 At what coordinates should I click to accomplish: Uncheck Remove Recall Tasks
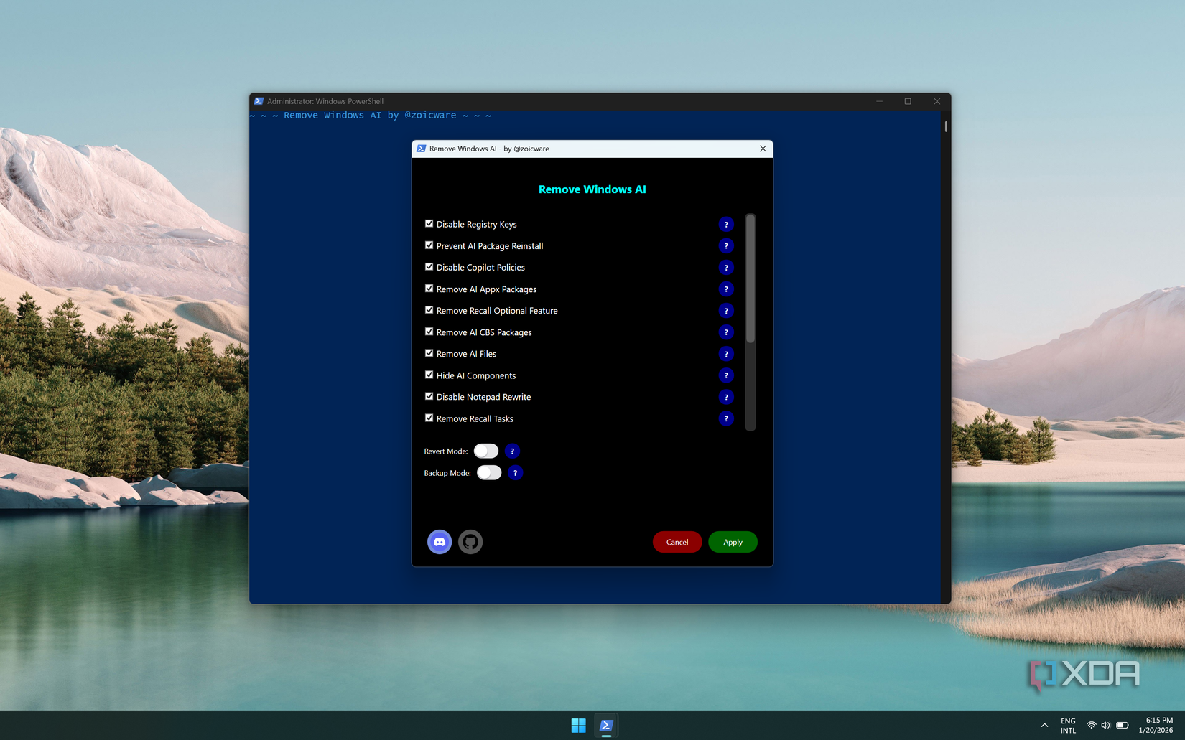tap(429, 418)
